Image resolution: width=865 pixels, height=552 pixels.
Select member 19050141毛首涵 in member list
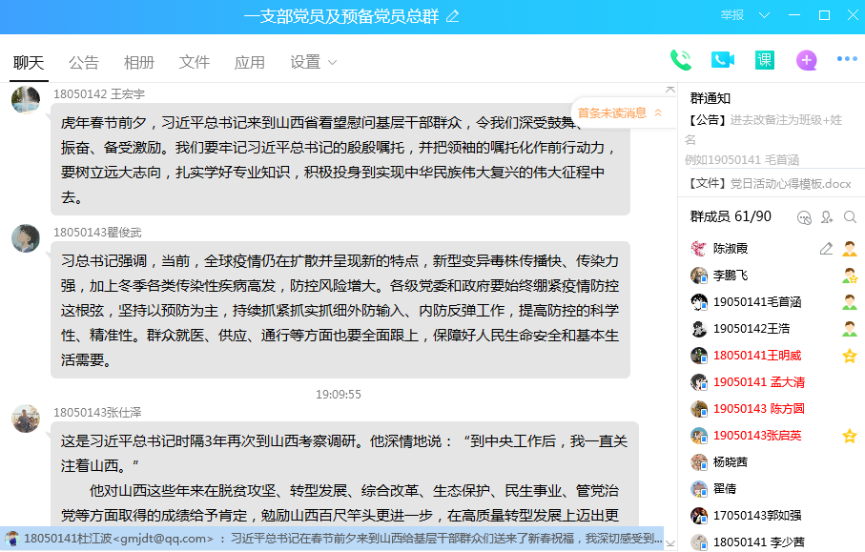tap(756, 302)
